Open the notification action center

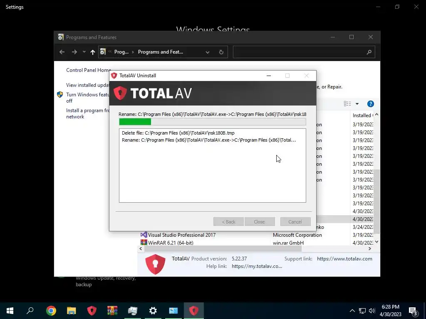tap(413, 311)
